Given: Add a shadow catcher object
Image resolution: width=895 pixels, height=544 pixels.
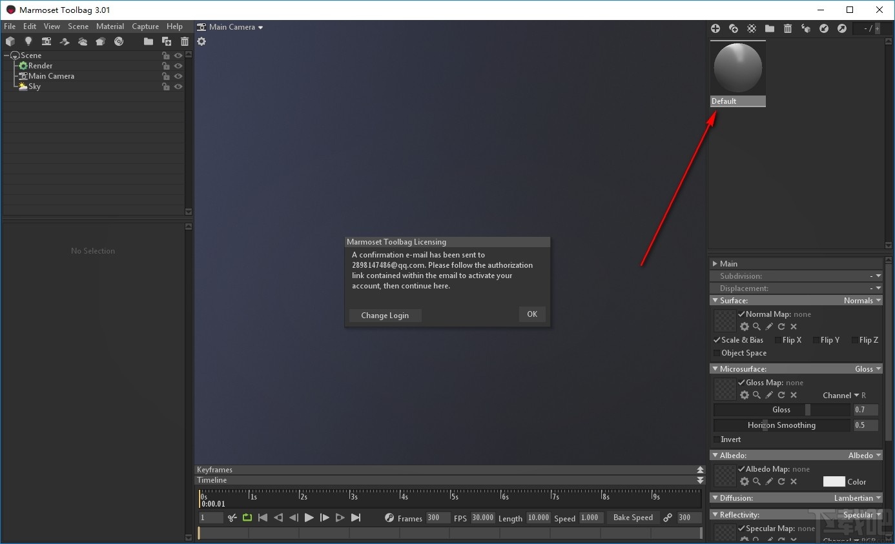Looking at the screenshot, I should click(65, 41).
